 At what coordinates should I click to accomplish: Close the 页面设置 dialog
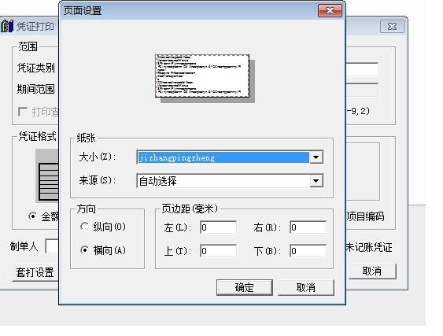[x=330, y=11]
